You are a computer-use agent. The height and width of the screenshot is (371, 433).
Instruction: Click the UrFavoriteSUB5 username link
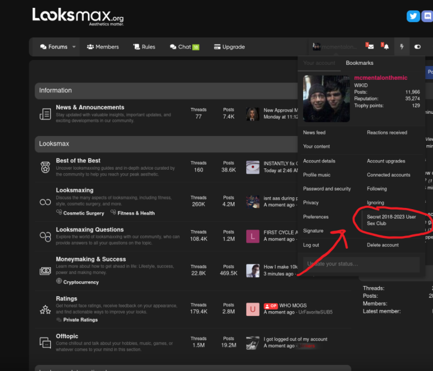[316, 312]
